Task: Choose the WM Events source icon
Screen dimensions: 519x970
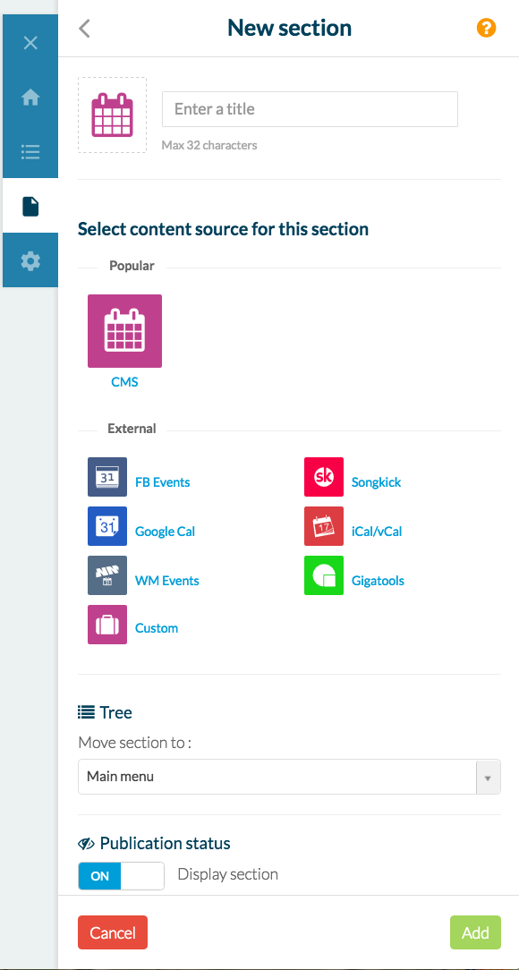Action: (107, 575)
